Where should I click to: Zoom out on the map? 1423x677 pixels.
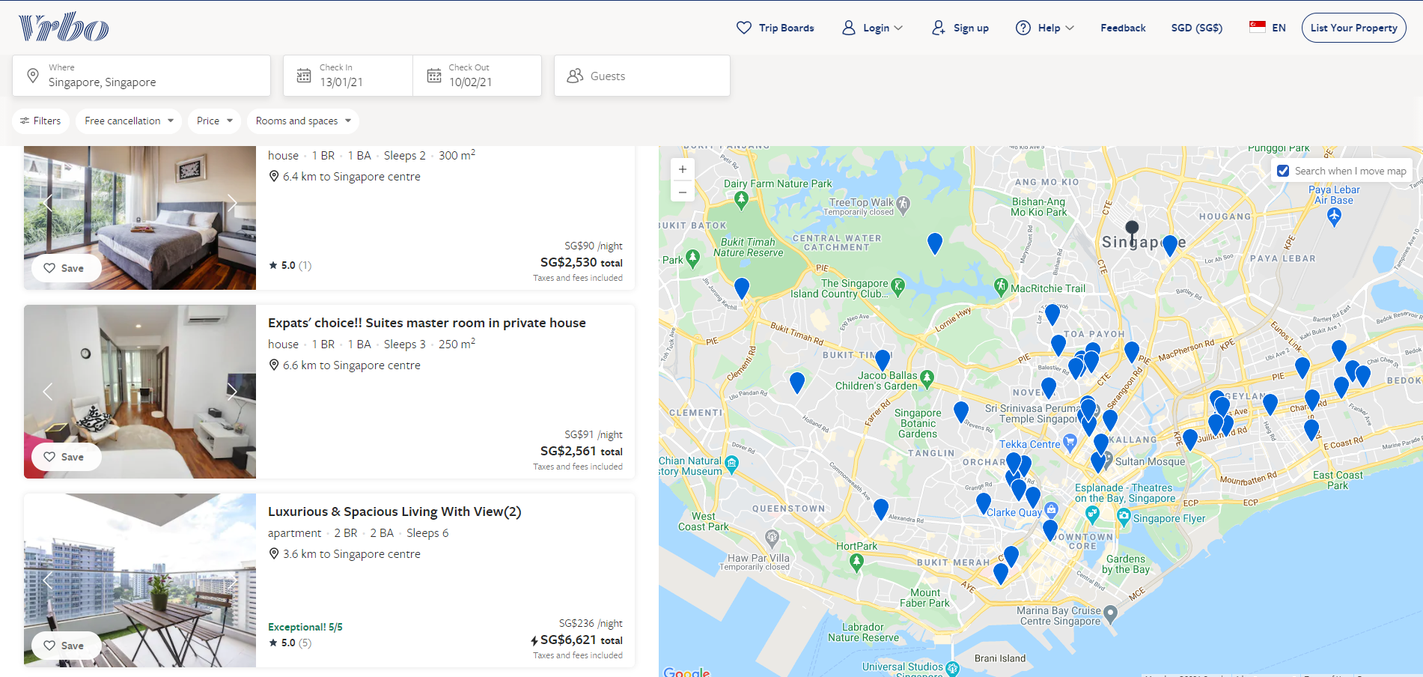[x=683, y=192]
